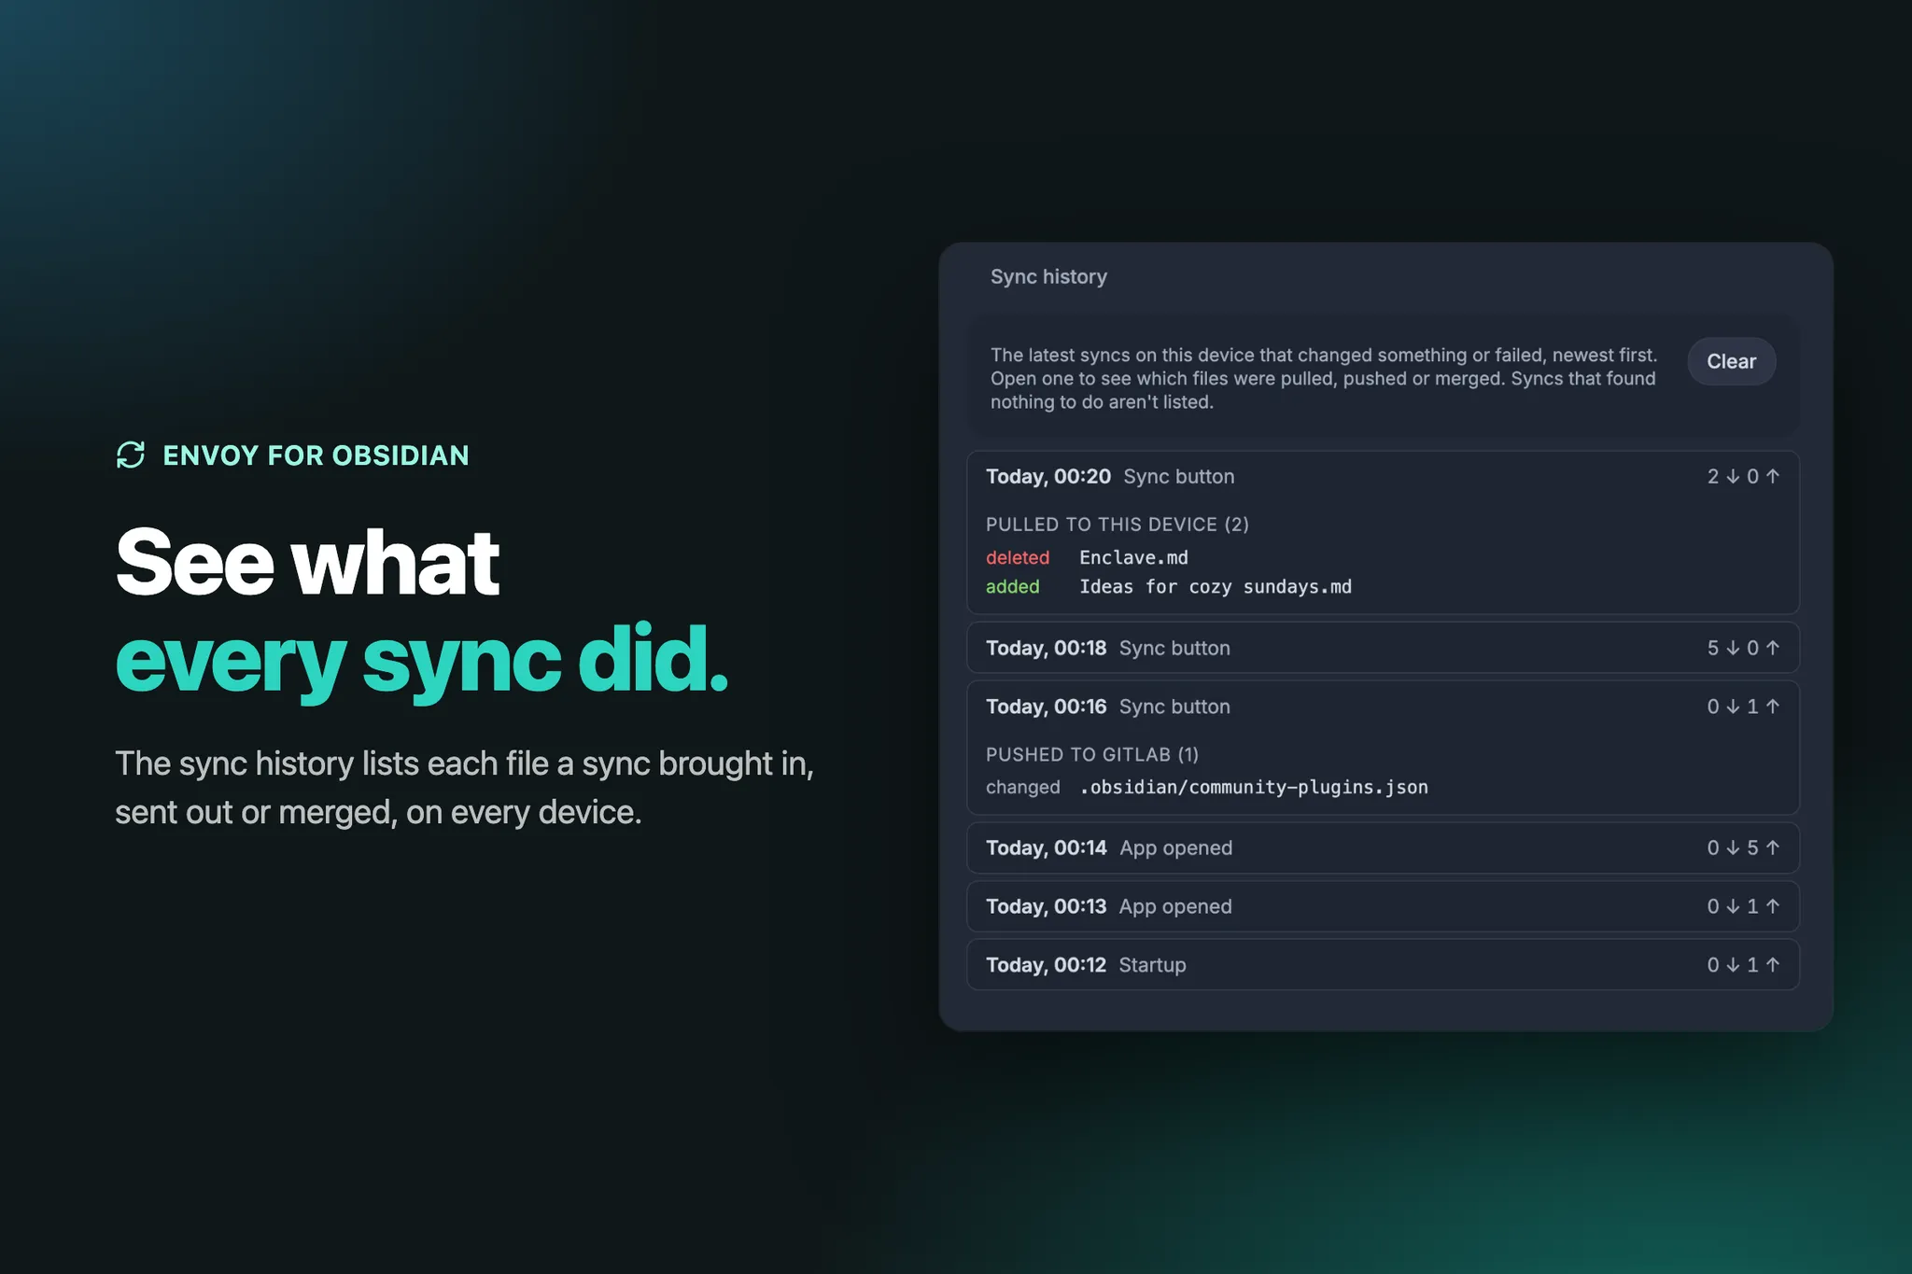Click the 5 down 0 up counter
The height and width of the screenshot is (1274, 1912).
point(1743,648)
